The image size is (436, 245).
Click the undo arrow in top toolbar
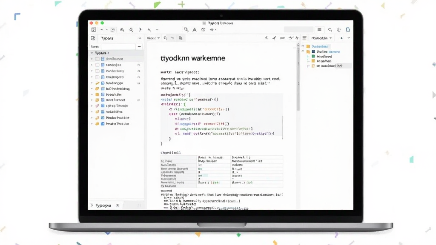[102, 30]
